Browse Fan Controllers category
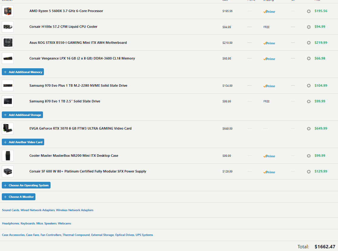The width and height of the screenshot is (338, 251). pyautogui.click(x=51, y=235)
